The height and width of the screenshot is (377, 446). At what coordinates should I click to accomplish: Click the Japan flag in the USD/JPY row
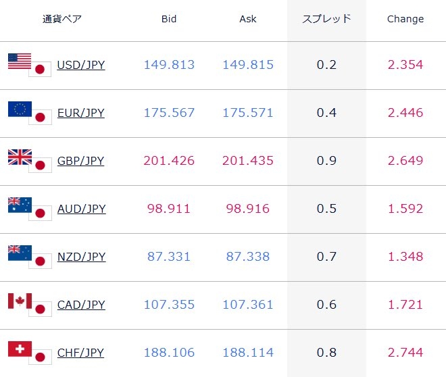click(x=41, y=69)
